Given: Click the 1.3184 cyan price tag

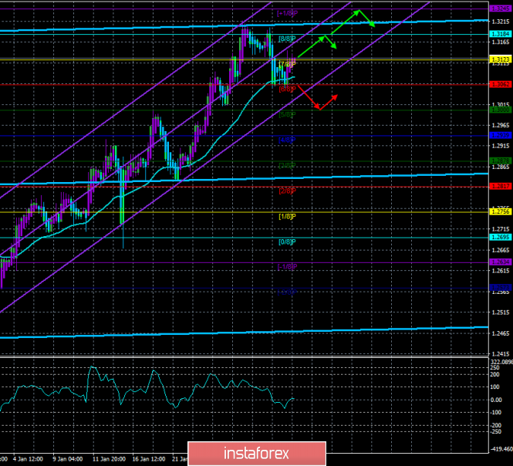Looking at the screenshot, I should 500,34.
